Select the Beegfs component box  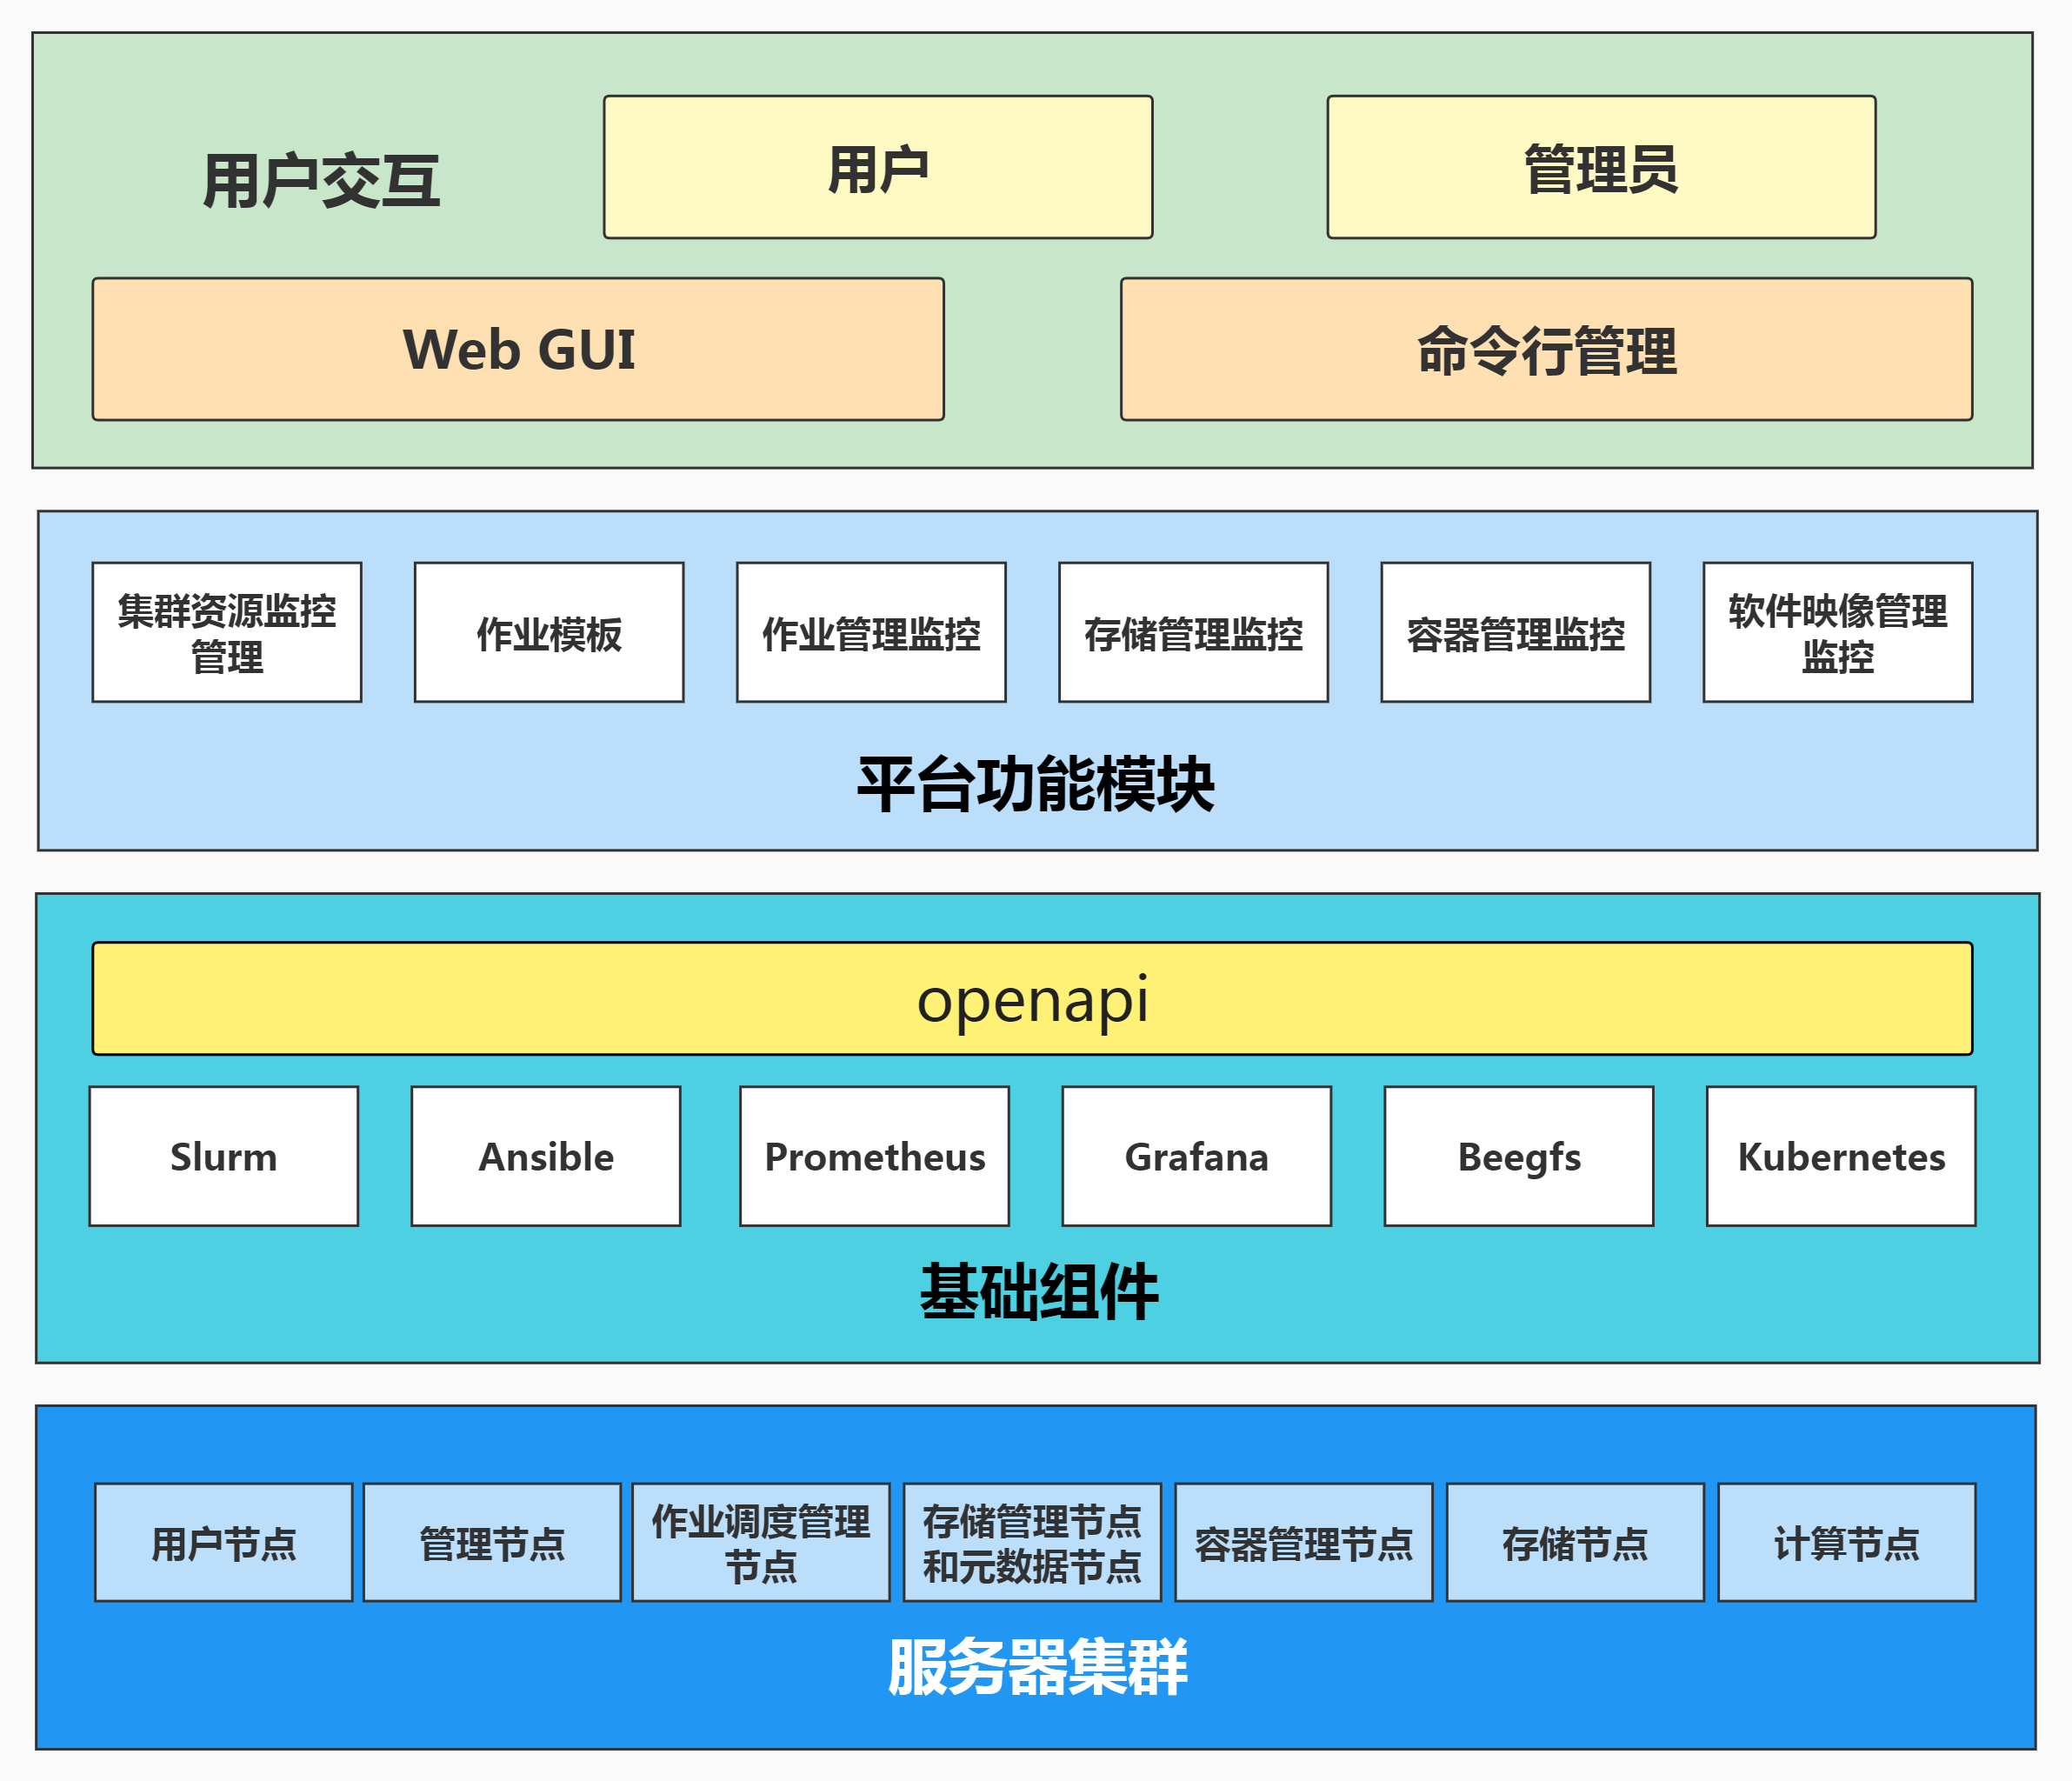tap(1518, 1156)
